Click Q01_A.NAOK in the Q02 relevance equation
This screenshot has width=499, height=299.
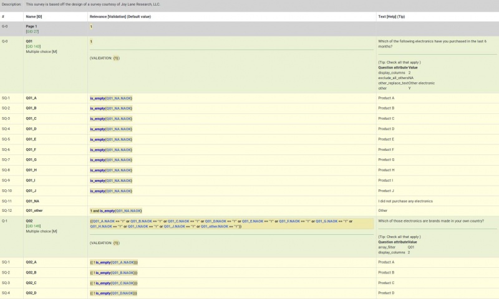(103, 221)
